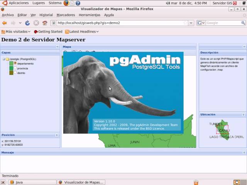Open the help launcher in top panel
Viewport: 247px width, 185px height.
(78, 3)
